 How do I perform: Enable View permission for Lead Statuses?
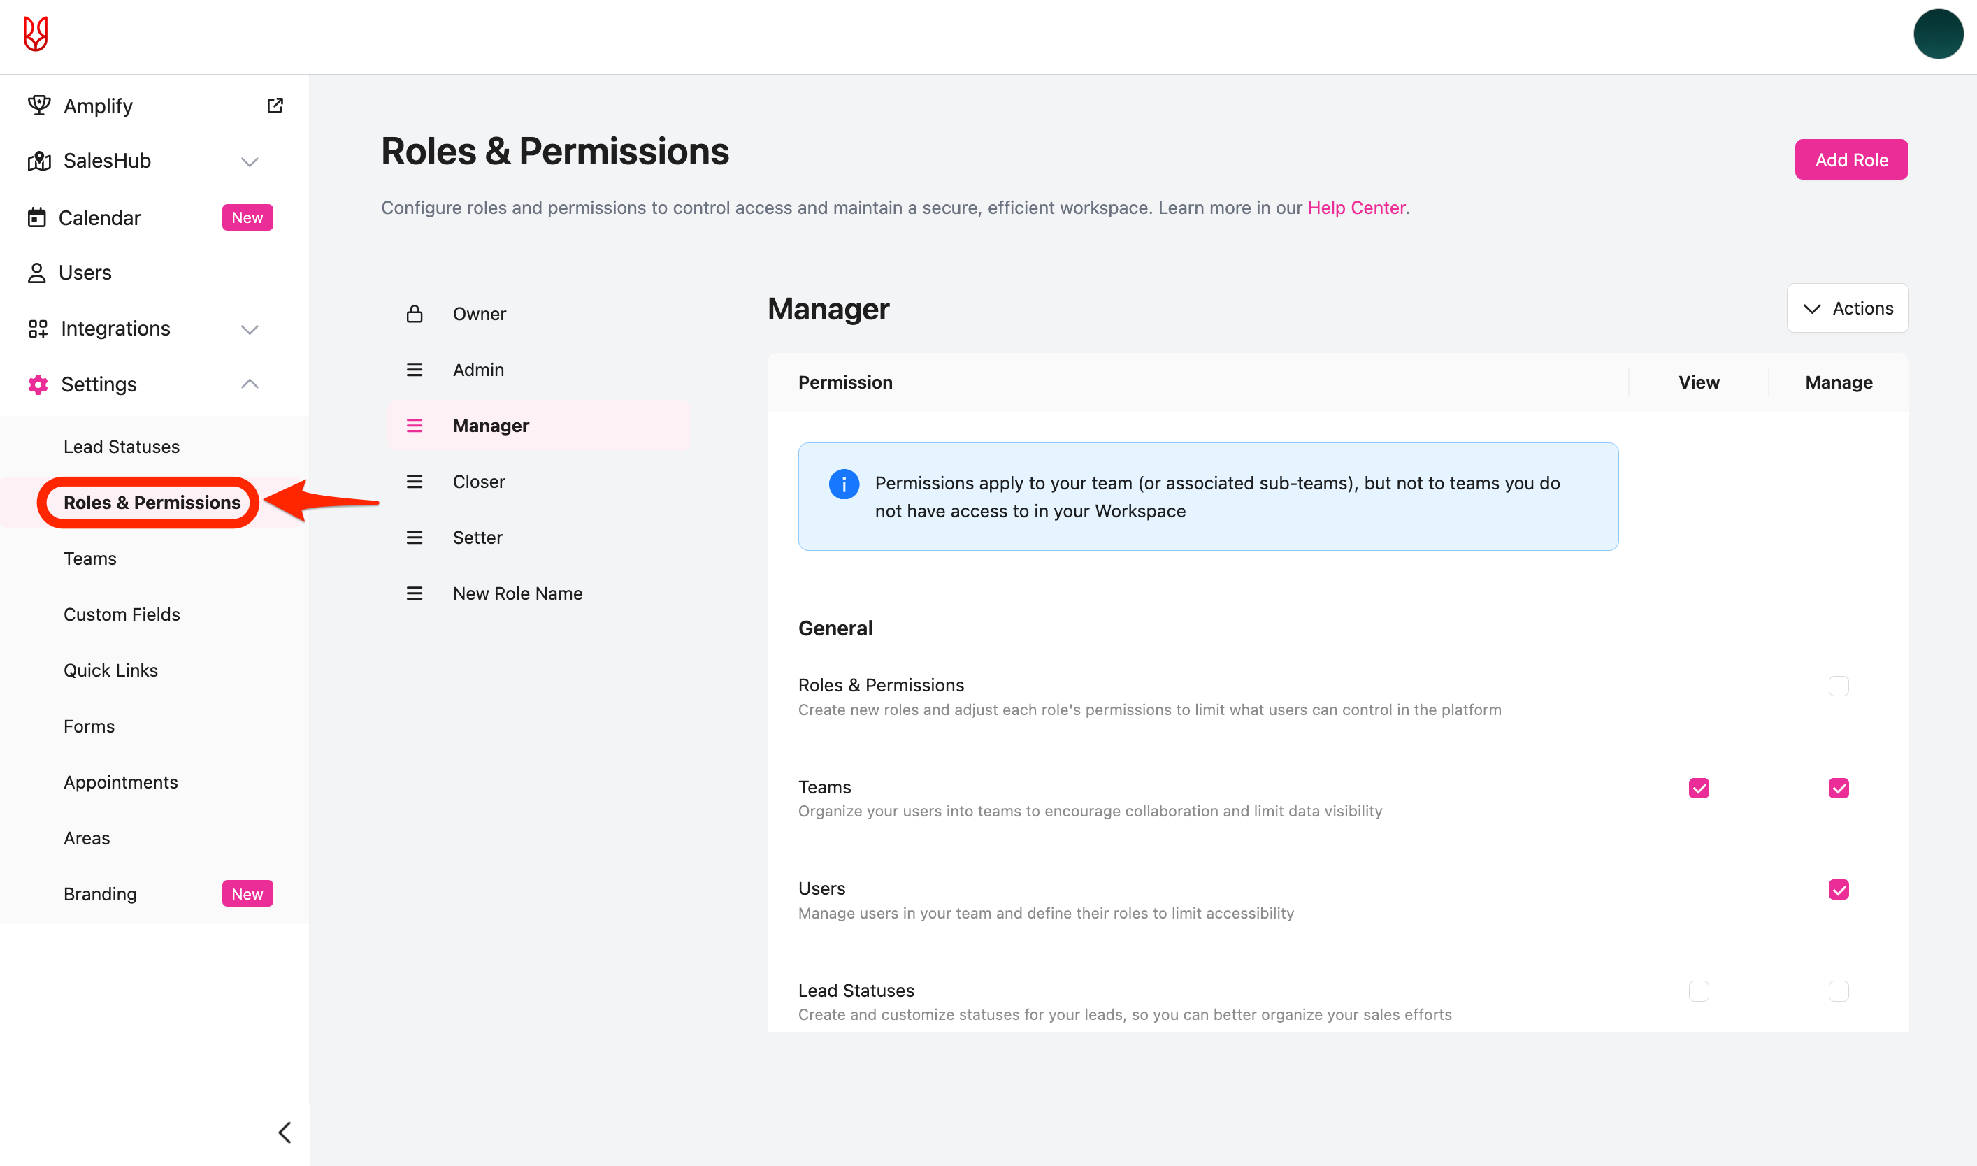(1698, 991)
